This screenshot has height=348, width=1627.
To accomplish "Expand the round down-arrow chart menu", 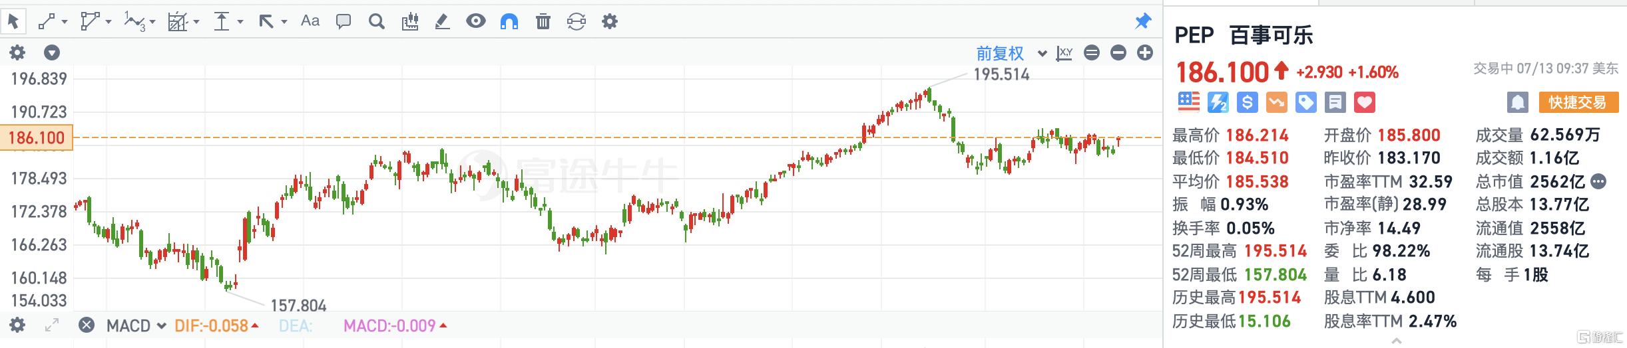I will click(52, 52).
